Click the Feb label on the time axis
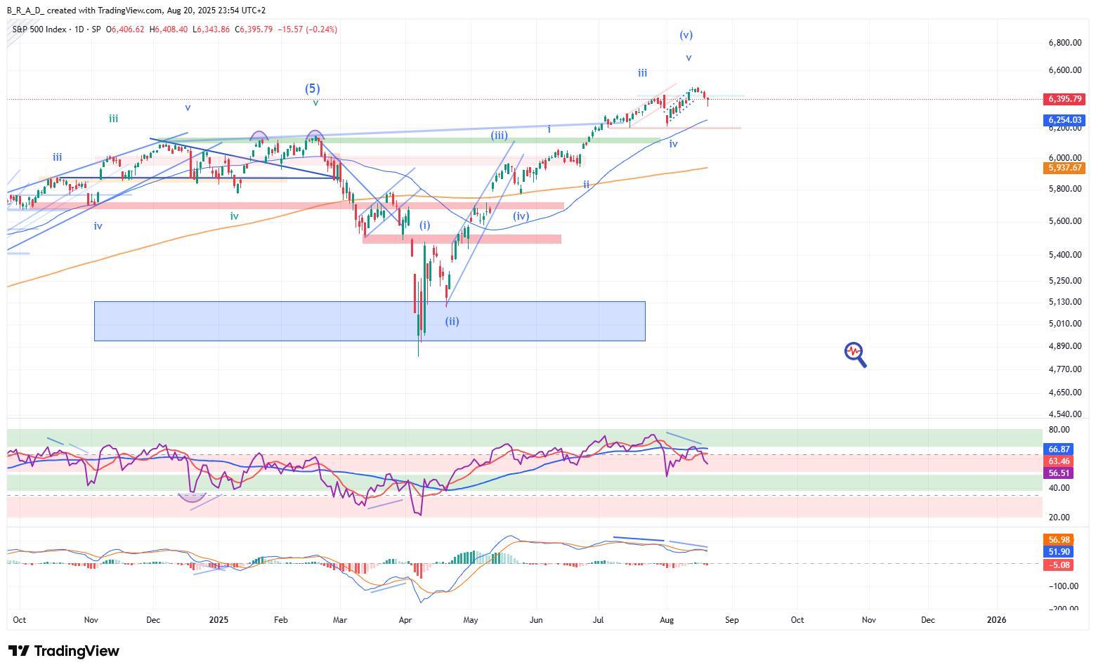 [x=281, y=620]
